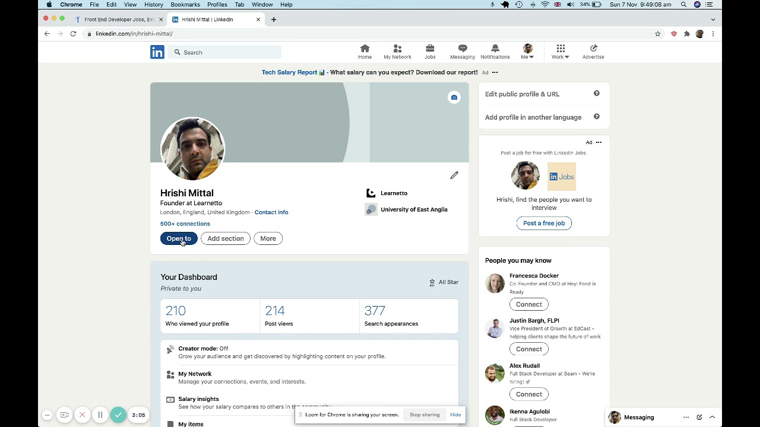Open University of East Anglia entry
760x427 pixels.
pos(406,209)
